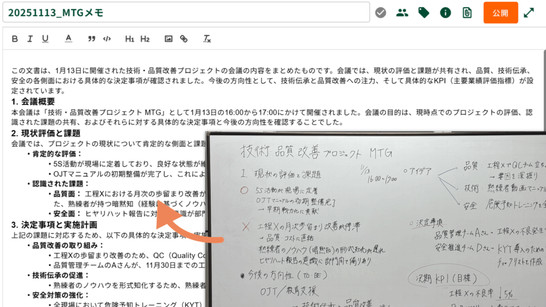Click the orange 公開 publish button

tap(501, 13)
